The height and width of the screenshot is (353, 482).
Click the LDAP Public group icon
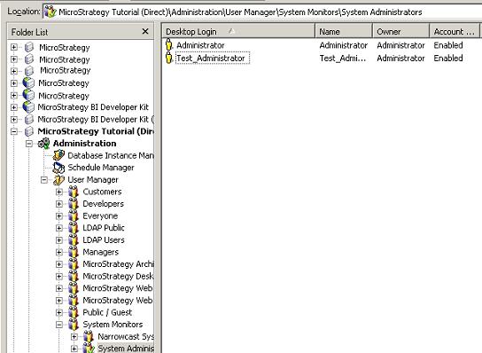point(74,228)
